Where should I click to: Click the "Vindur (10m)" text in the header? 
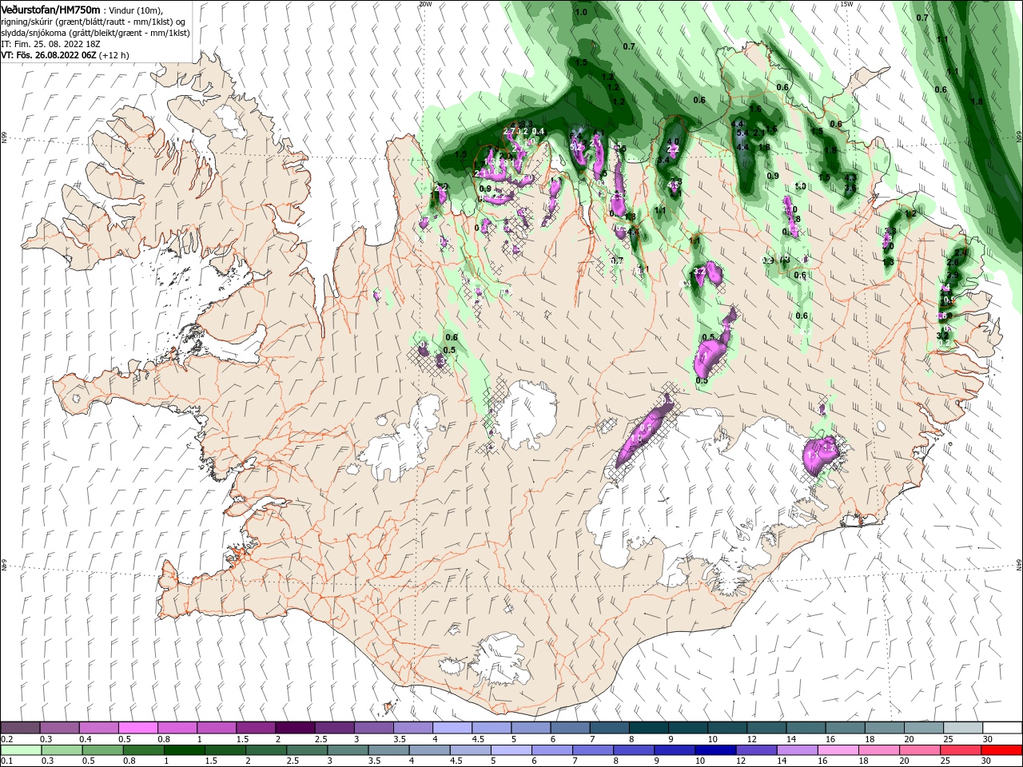pyautogui.click(x=135, y=10)
